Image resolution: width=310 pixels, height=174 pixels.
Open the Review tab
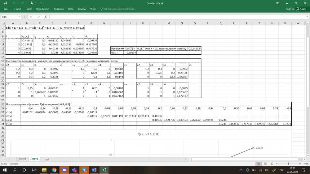pos(82,9)
